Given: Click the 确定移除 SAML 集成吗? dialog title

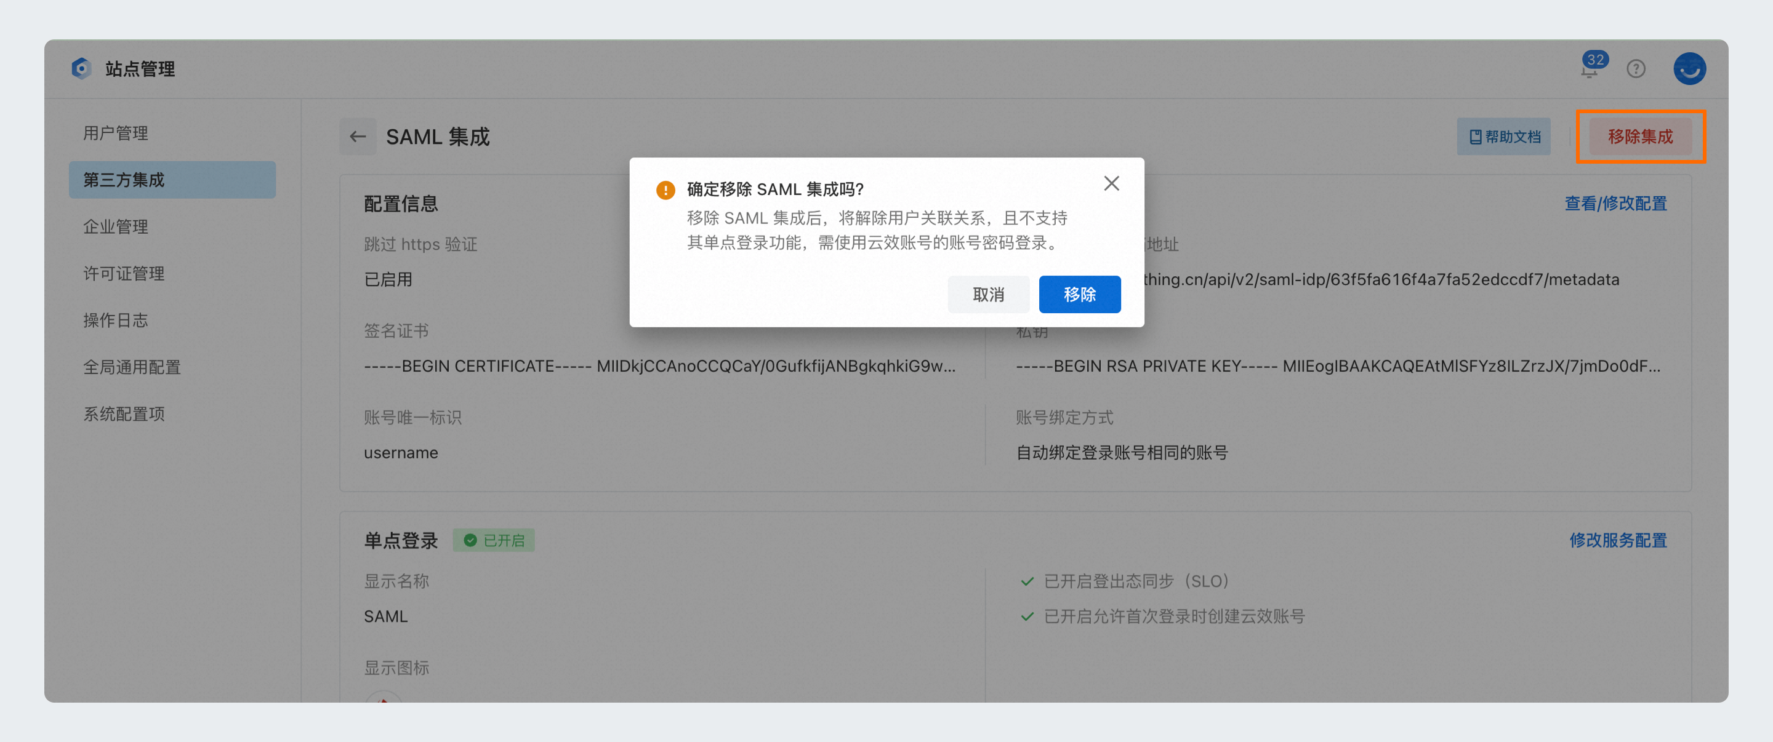Looking at the screenshot, I should click(775, 189).
